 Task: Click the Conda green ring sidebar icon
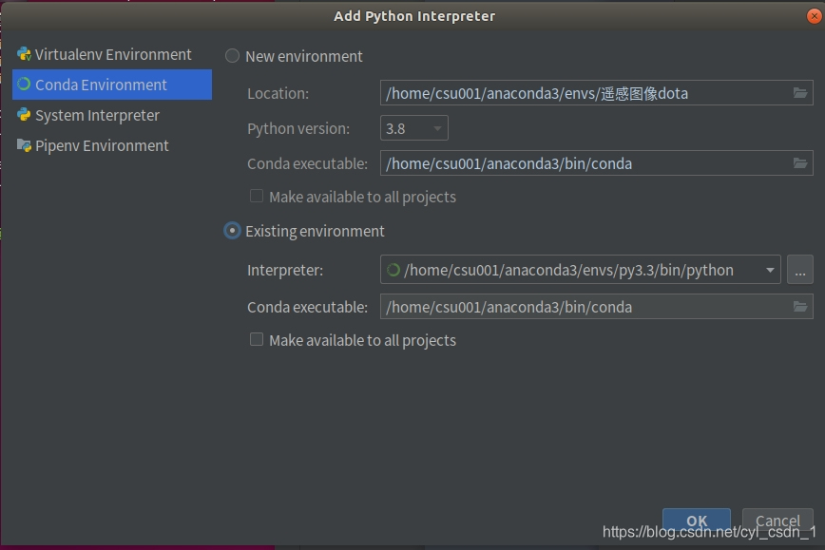[x=24, y=85]
